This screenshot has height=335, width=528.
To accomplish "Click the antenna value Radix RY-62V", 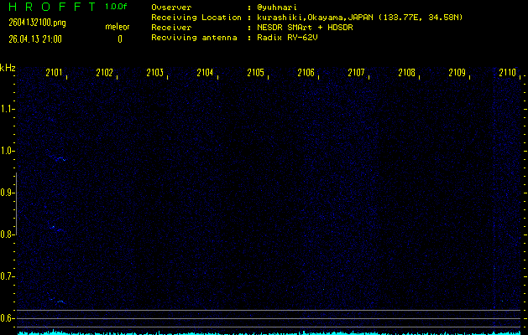I will click(287, 38).
